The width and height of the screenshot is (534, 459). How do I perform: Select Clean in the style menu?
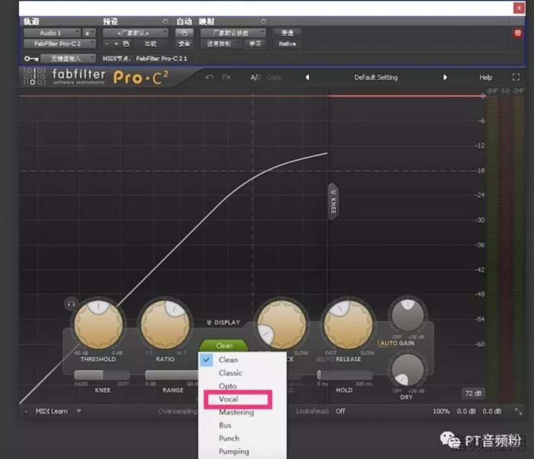coord(242,360)
